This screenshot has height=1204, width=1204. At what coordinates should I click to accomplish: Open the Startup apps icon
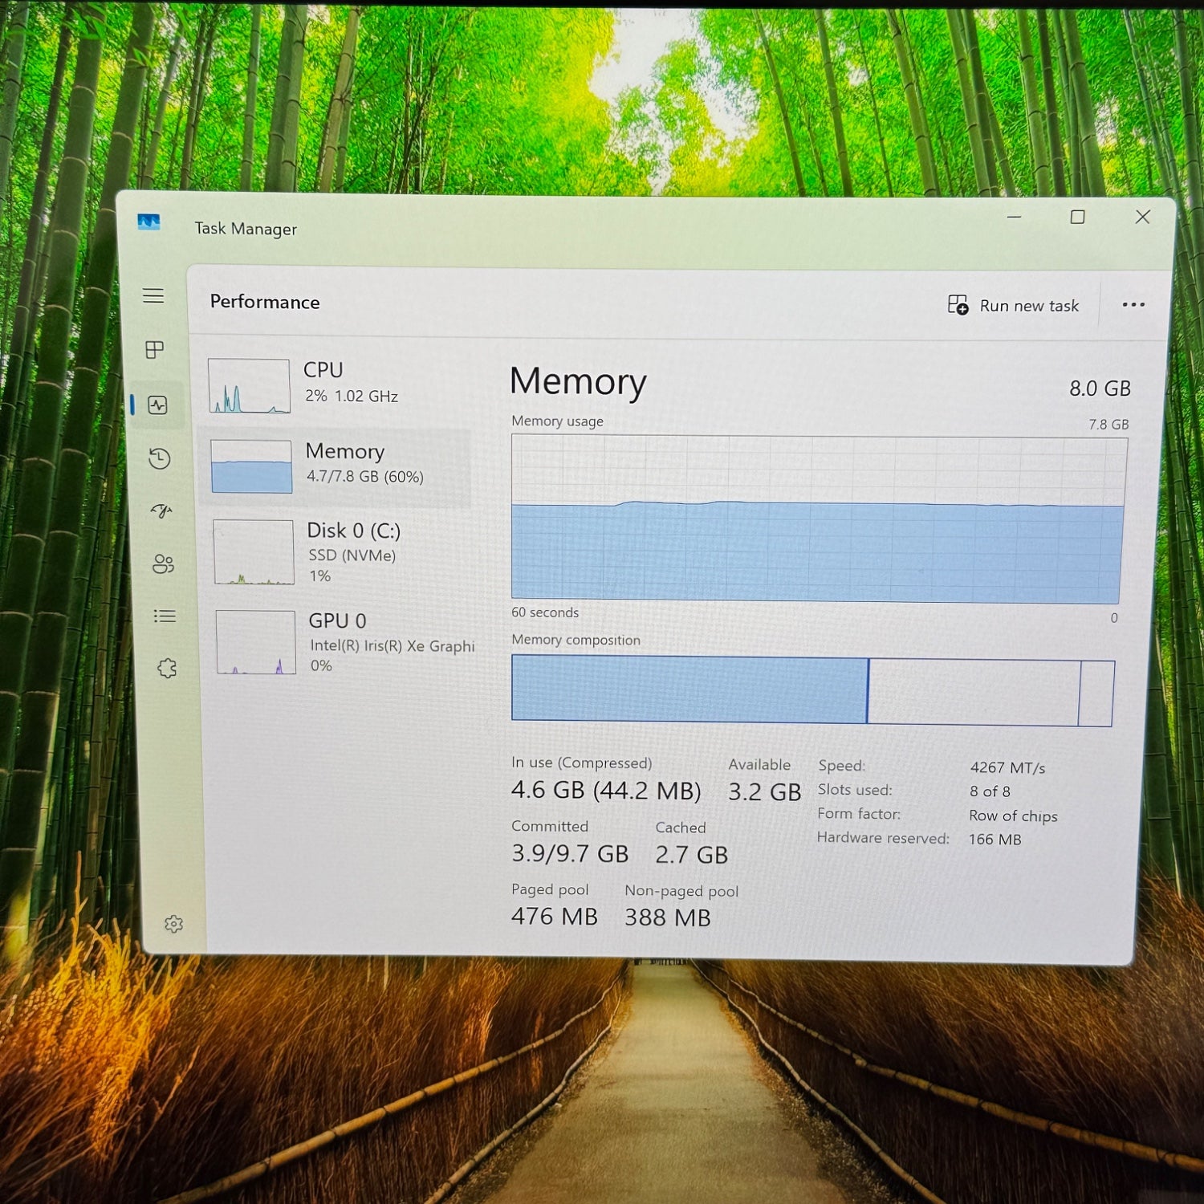(x=161, y=511)
